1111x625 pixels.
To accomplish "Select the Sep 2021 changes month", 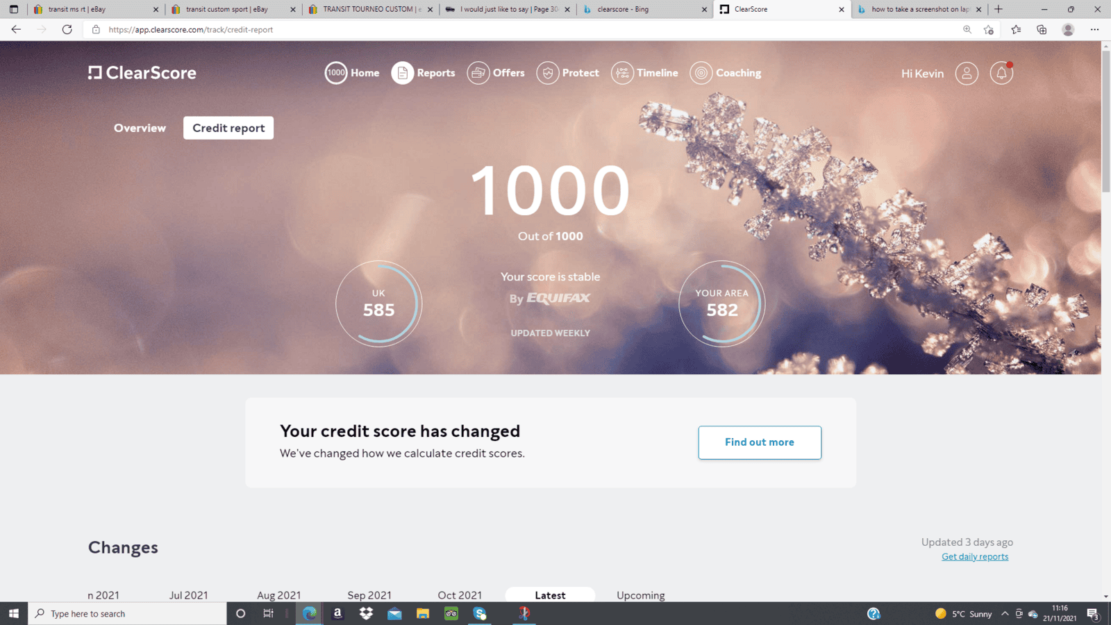I will click(x=369, y=595).
